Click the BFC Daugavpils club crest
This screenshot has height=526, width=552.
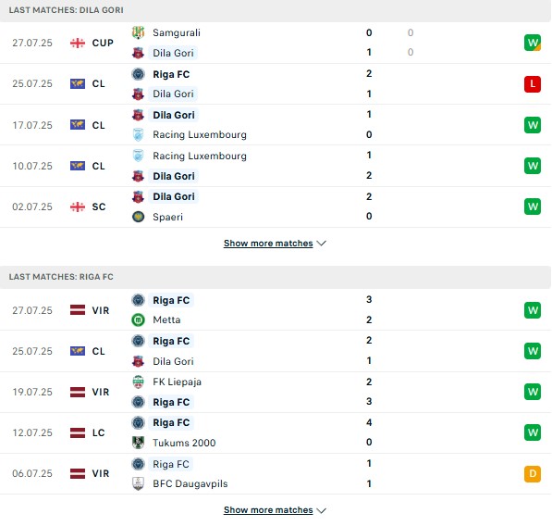coord(138,483)
